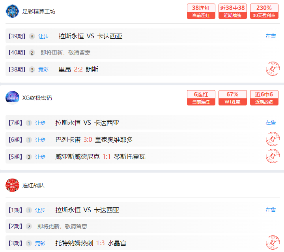Click the 【1期】 label
Screen dimensions: 284x252
[15, 210]
